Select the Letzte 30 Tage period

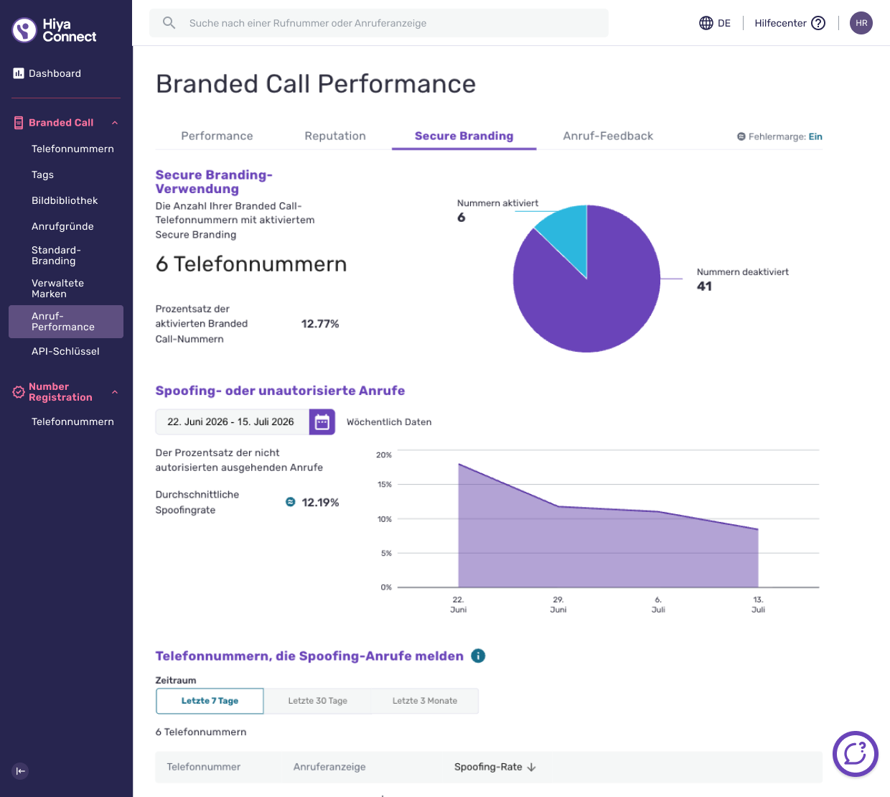[x=317, y=701]
